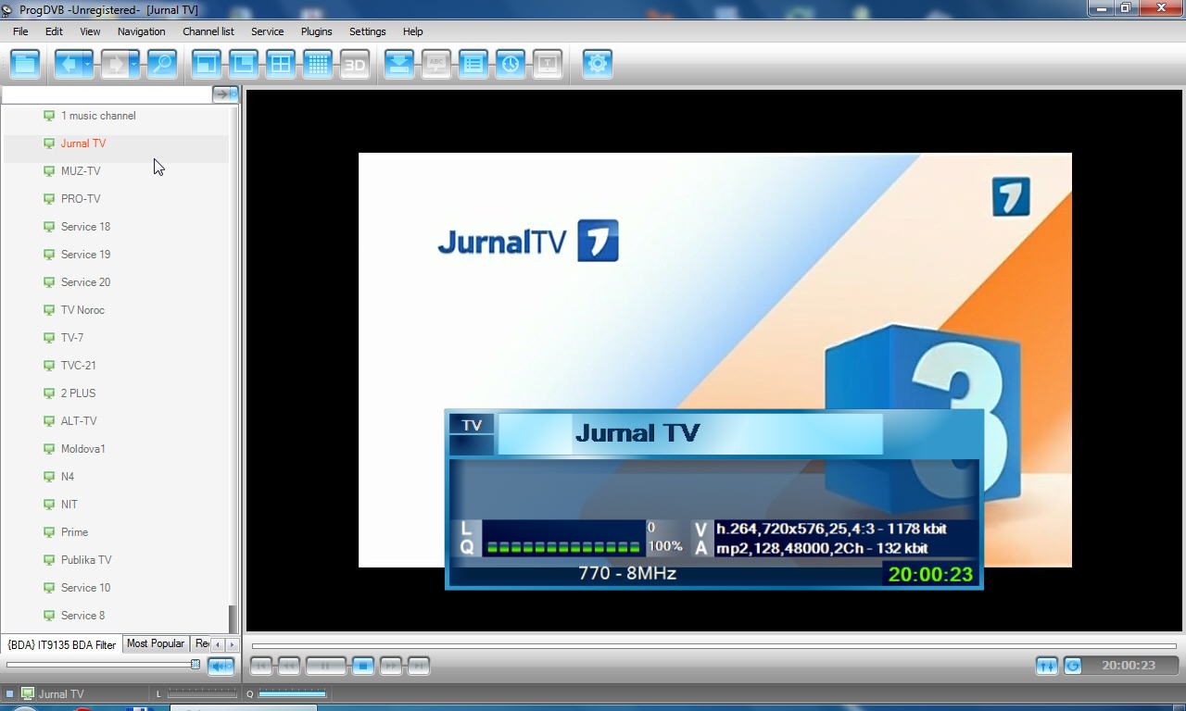Select the NIT channel
This screenshot has height=711, width=1186.
click(69, 505)
